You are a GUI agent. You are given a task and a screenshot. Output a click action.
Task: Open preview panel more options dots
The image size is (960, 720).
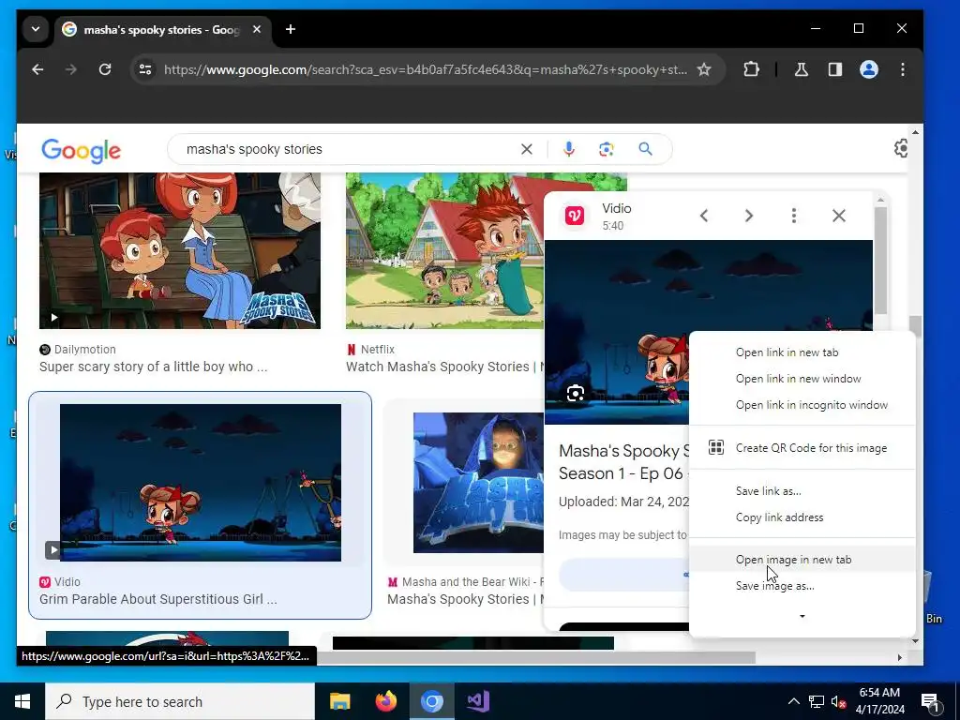coord(793,216)
